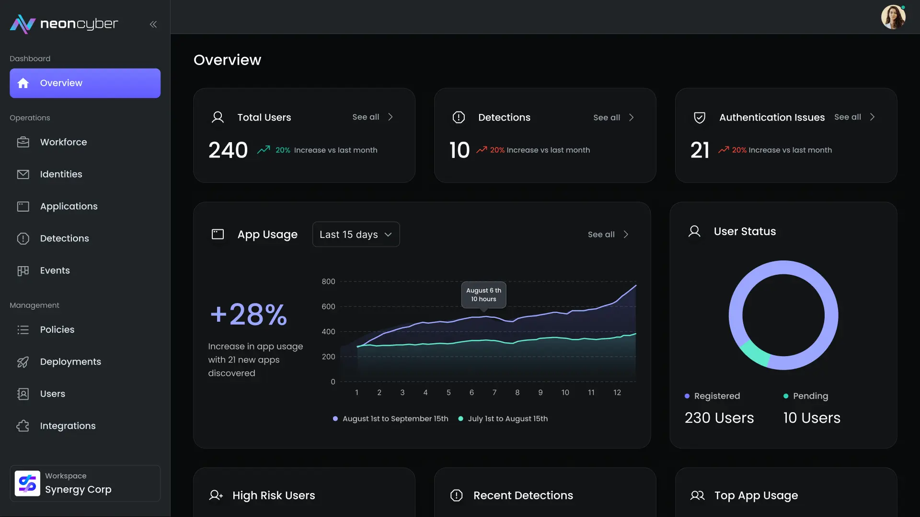Click the Workforce briefcase icon
The width and height of the screenshot is (920, 517).
pos(23,142)
